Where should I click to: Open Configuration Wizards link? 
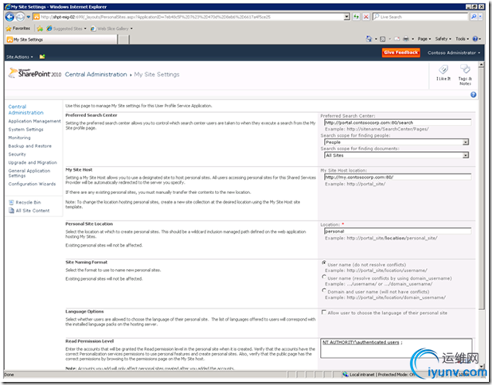(x=32, y=184)
